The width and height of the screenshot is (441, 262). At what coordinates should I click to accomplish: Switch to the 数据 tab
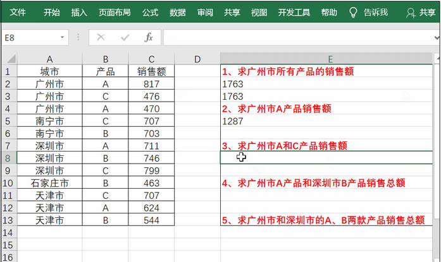[x=178, y=12]
